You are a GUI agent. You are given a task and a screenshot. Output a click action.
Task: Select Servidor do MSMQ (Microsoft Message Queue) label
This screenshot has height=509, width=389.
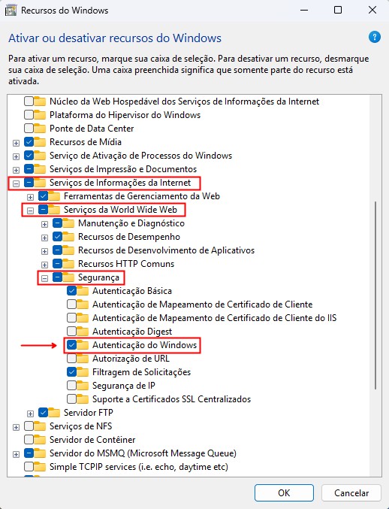143,453
